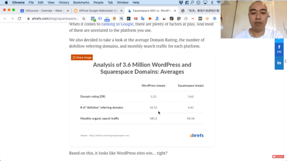Follow the 'ranking in Google' link
The width and height of the screenshot is (287, 161).
(x=117, y=24)
